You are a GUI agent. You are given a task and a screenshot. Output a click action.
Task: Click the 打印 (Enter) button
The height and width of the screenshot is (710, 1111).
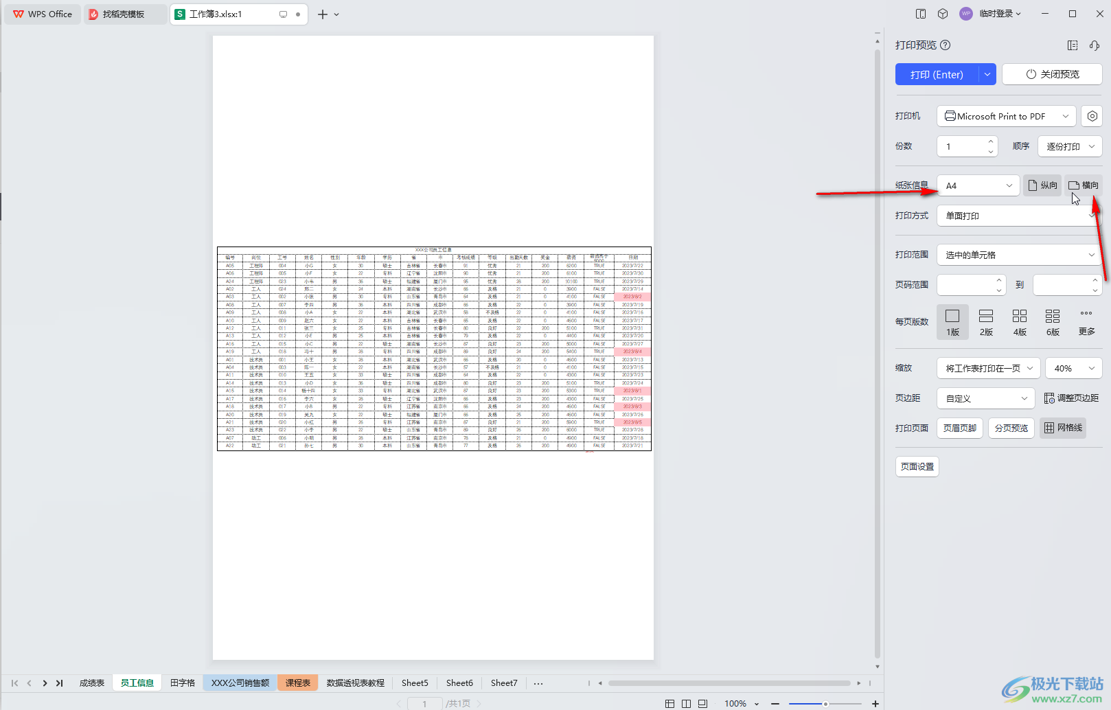pos(937,74)
